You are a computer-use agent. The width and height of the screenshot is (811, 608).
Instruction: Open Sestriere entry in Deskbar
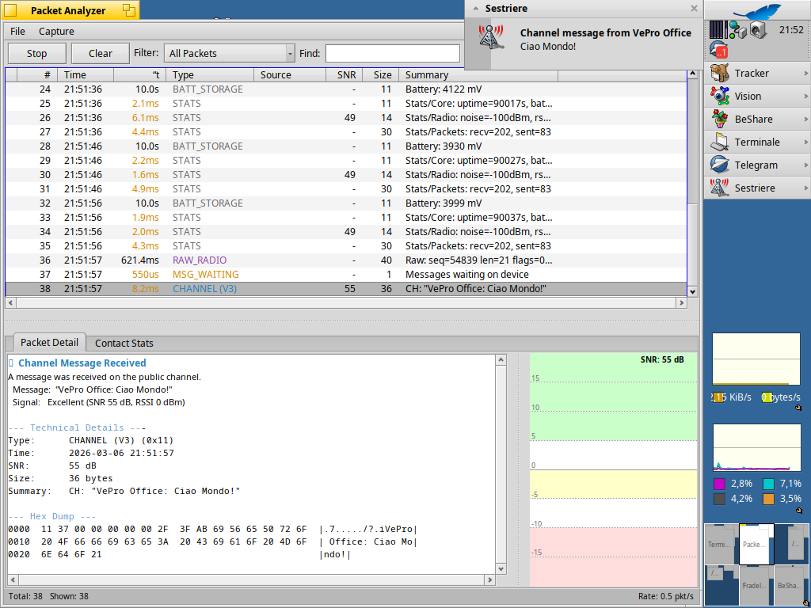tap(756, 188)
